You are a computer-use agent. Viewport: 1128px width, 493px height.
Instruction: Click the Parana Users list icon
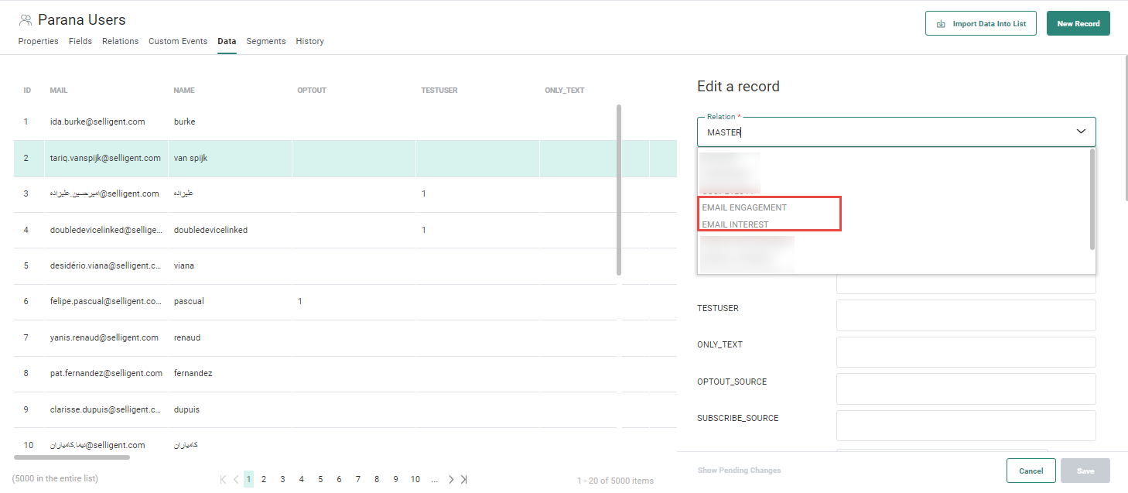tap(26, 20)
